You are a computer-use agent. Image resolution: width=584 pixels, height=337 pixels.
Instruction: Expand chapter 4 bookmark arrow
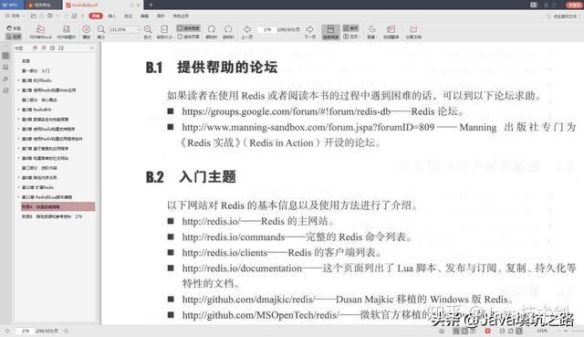point(18,119)
